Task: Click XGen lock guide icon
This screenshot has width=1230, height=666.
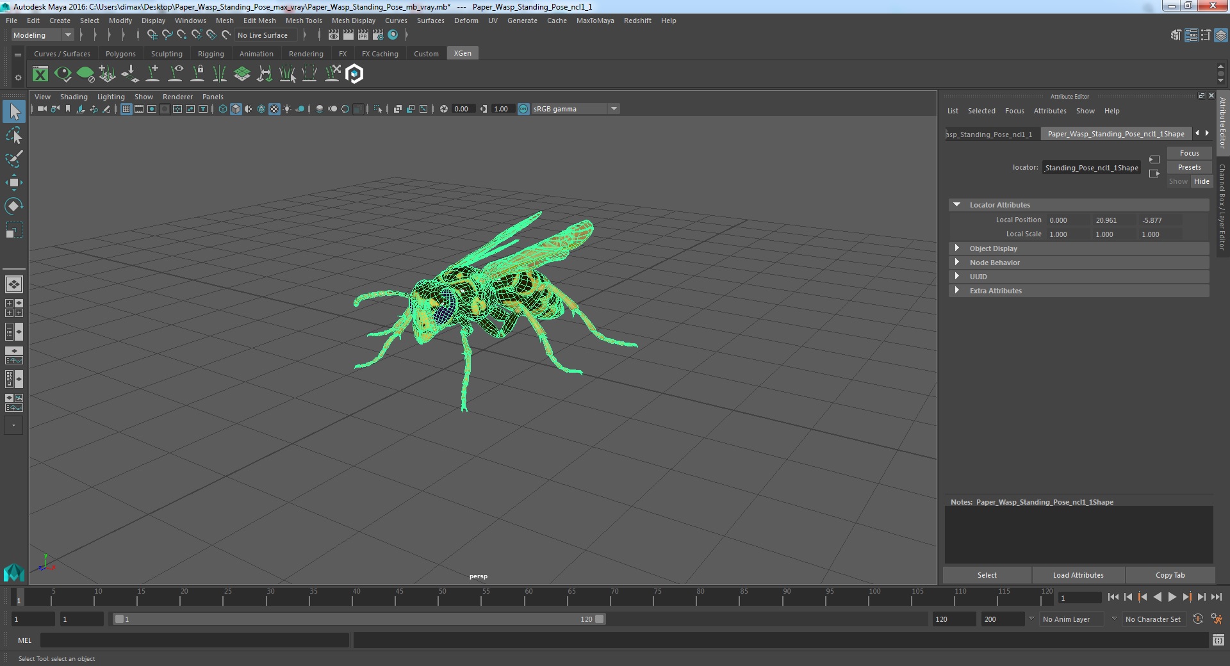Action: [x=197, y=74]
